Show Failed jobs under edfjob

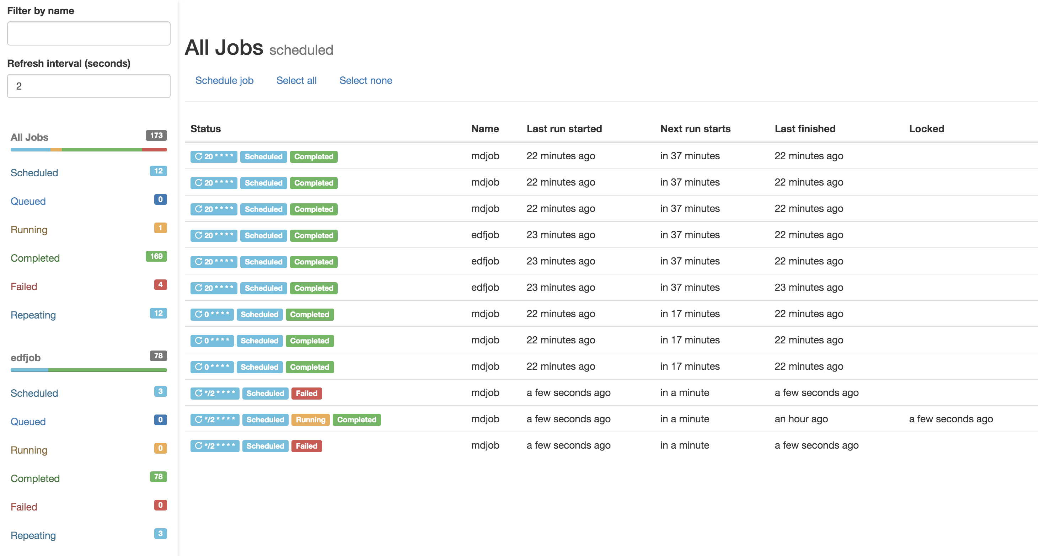click(23, 507)
